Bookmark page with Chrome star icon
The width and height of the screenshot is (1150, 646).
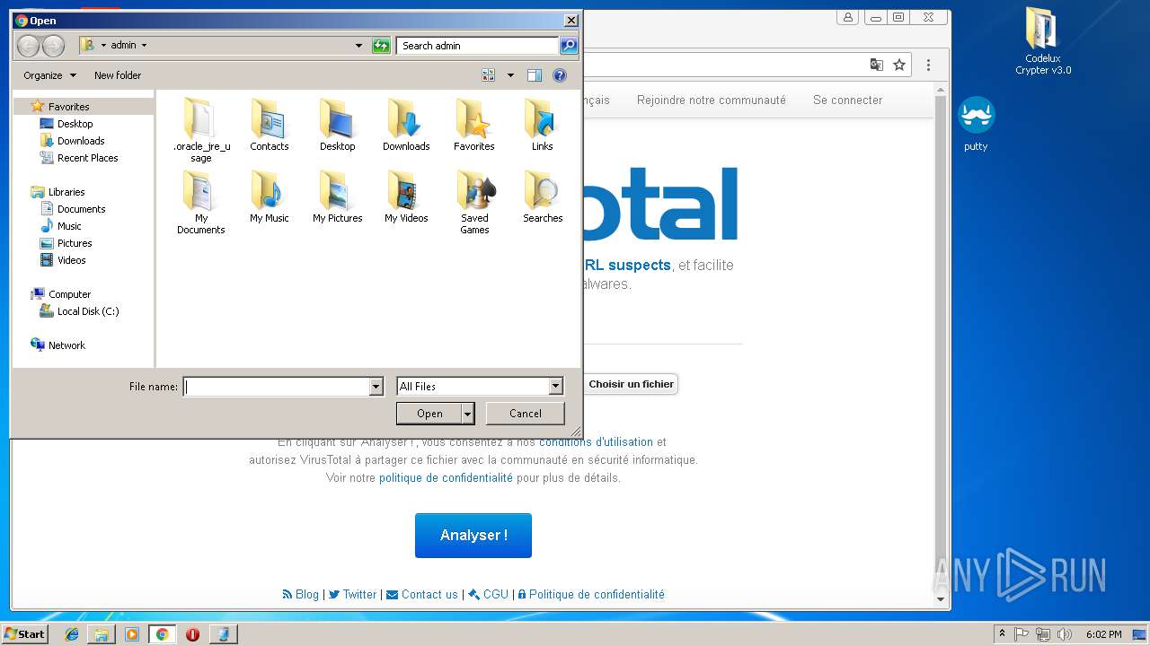(899, 65)
